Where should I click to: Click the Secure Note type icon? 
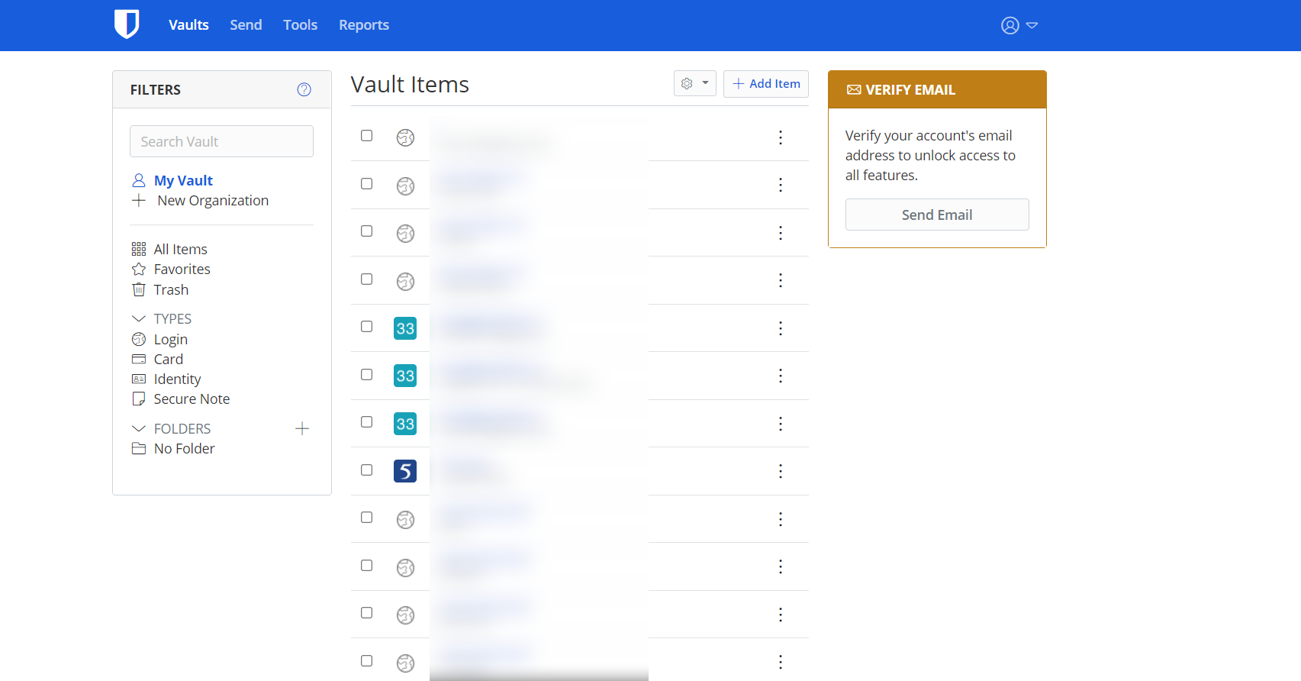pos(139,399)
